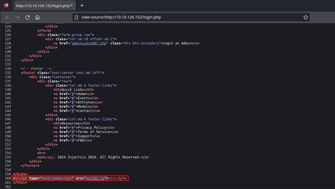This screenshot has height=189, width=335.
Task: Click the Terms of Service anchor link
Action: 73,132
